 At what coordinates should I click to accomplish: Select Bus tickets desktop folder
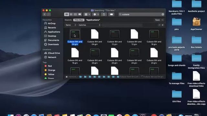[196, 40]
